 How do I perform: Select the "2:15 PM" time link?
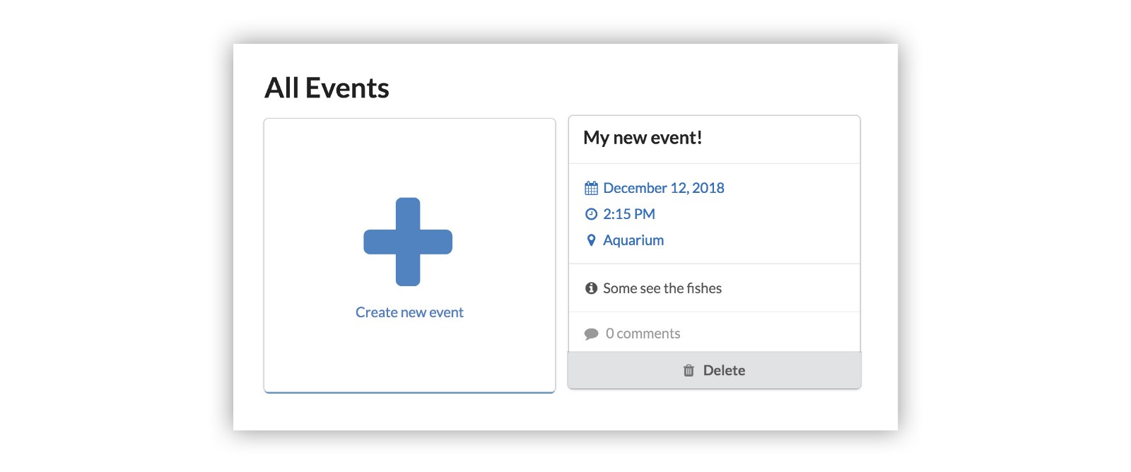point(628,214)
